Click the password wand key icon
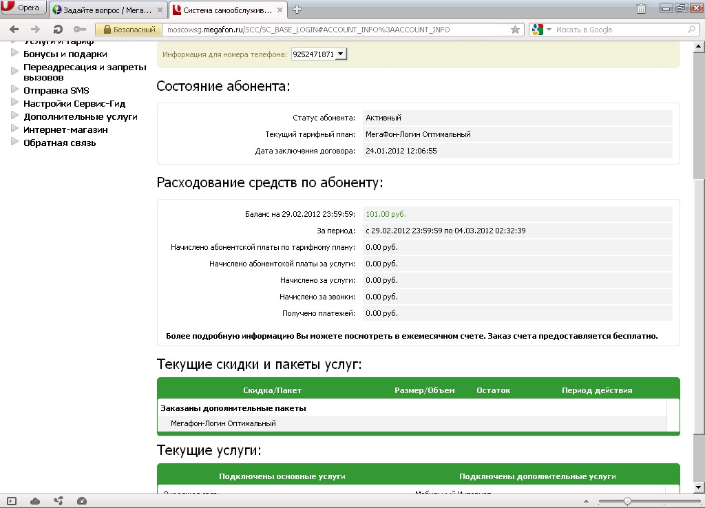This screenshot has width=705, height=508. click(x=79, y=30)
